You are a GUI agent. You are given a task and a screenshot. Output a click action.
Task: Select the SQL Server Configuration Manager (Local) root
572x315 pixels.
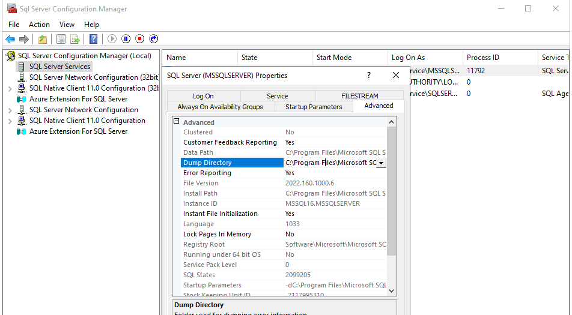[x=85, y=56]
